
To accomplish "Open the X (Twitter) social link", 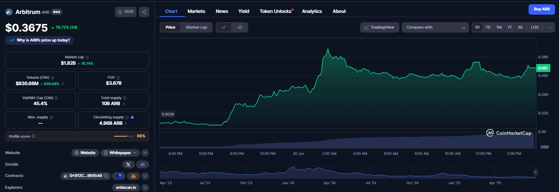I will [x=128, y=164].
